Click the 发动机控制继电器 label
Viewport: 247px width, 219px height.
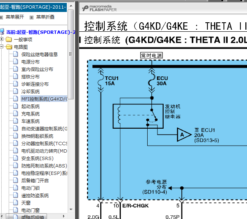coord(173,111)
